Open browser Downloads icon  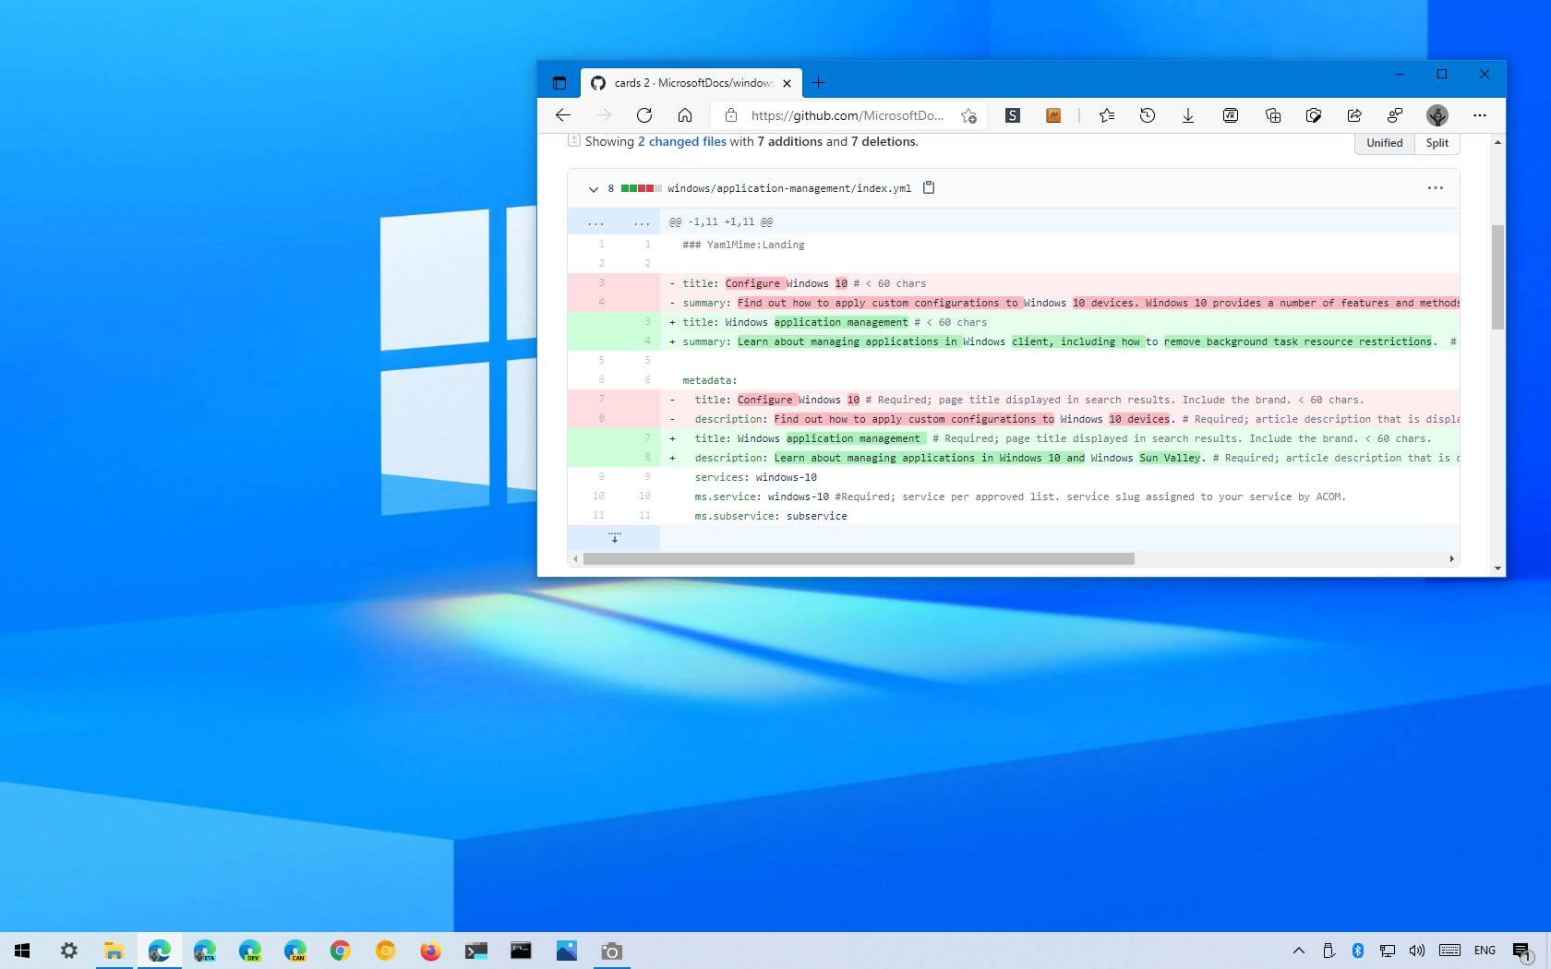click(1188, 115)
